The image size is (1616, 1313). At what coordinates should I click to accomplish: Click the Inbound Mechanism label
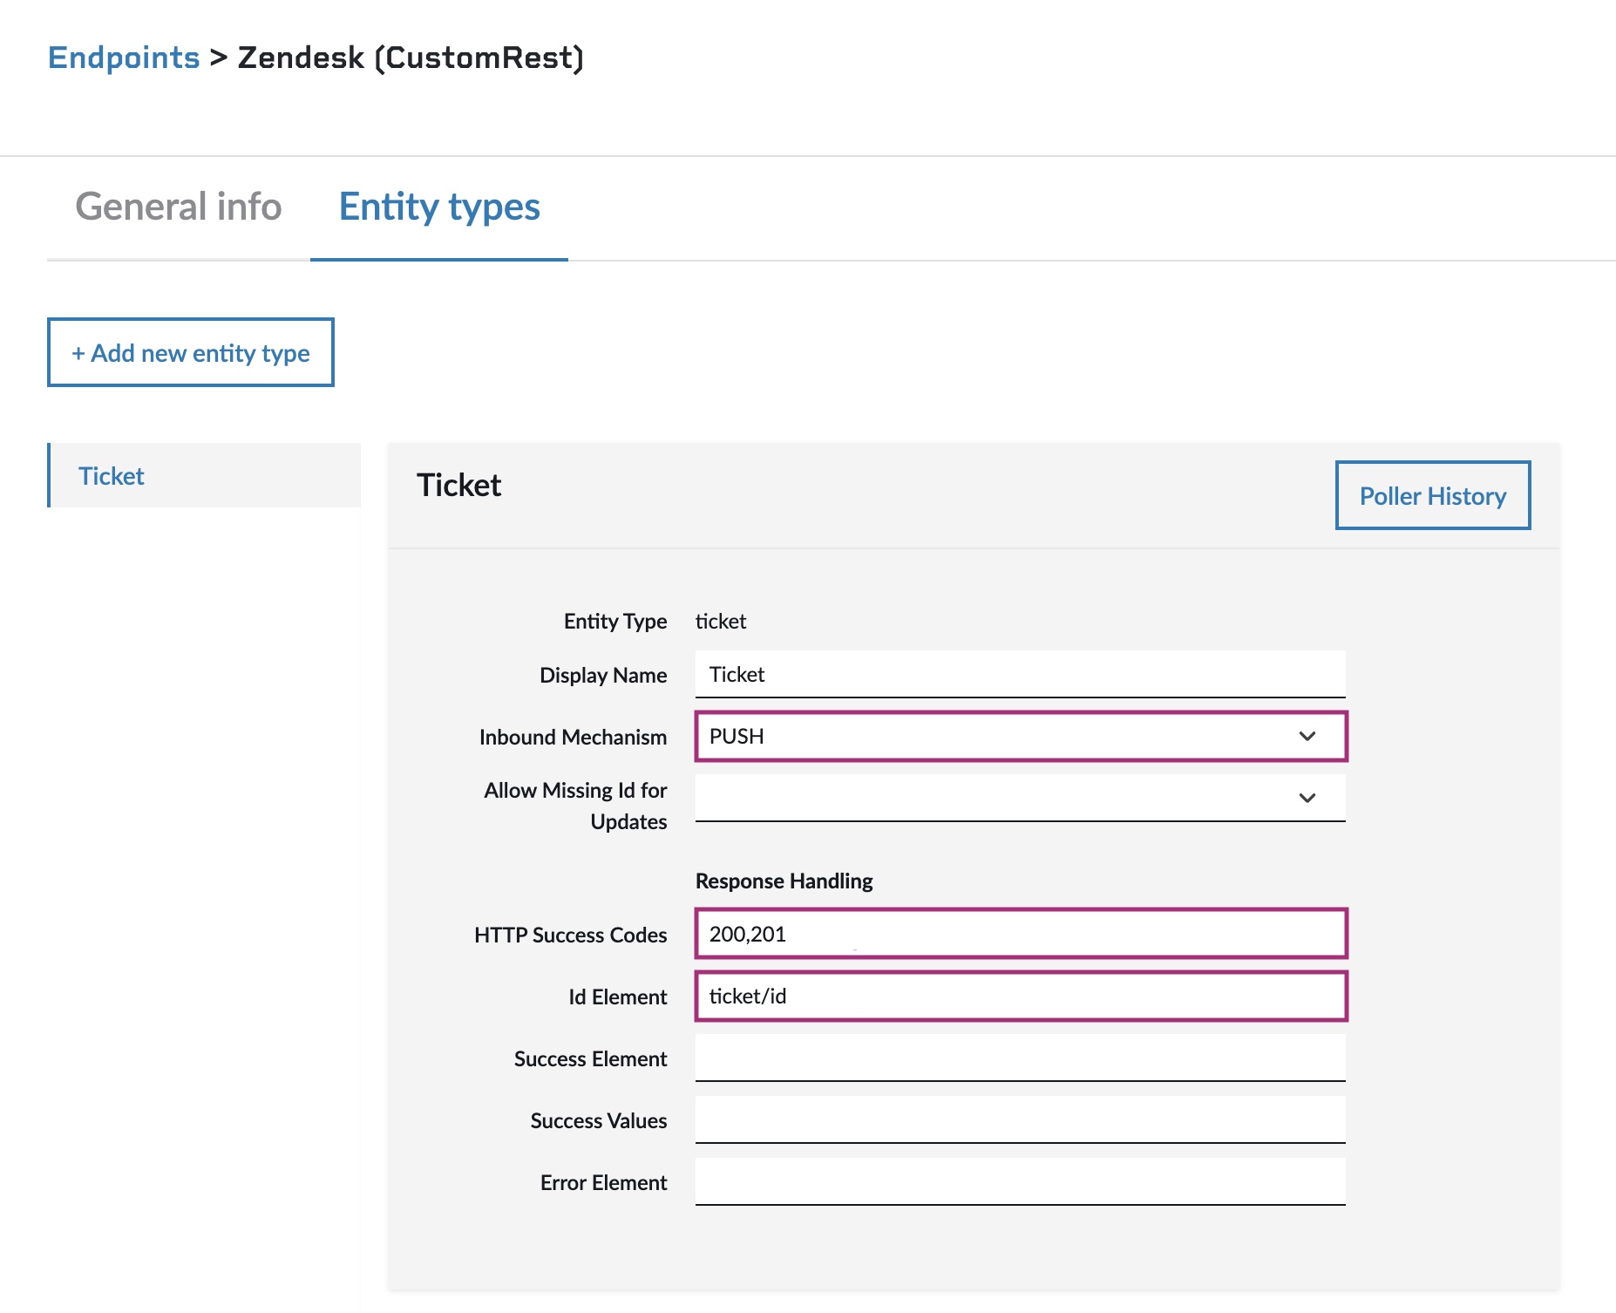(x=573, y=737)
